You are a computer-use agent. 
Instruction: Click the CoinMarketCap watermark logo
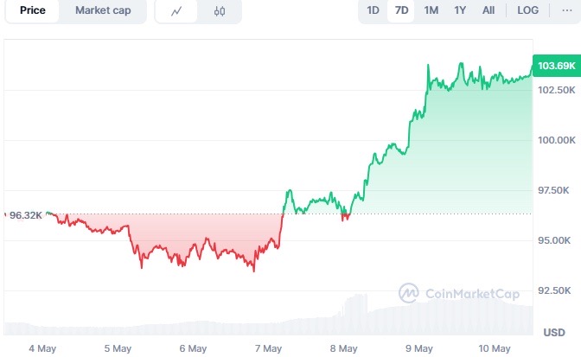click(x=459, y=293)
